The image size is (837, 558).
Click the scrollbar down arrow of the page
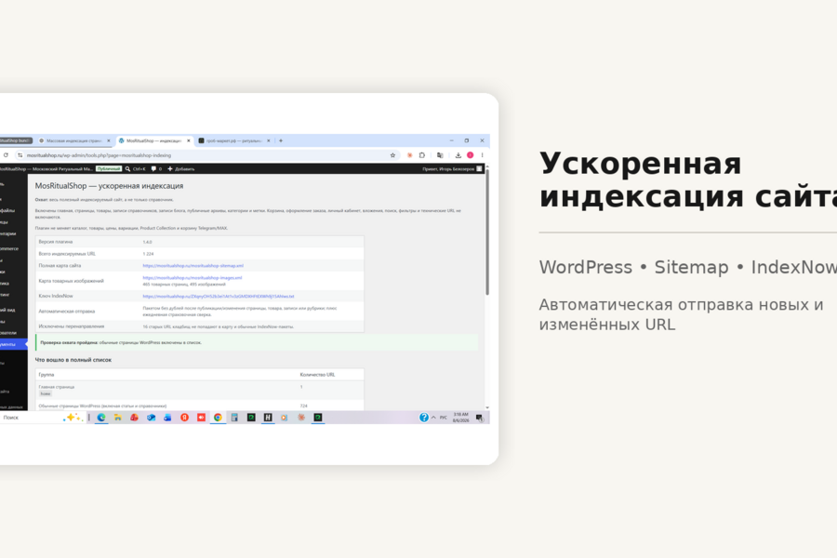click(486, 407)
